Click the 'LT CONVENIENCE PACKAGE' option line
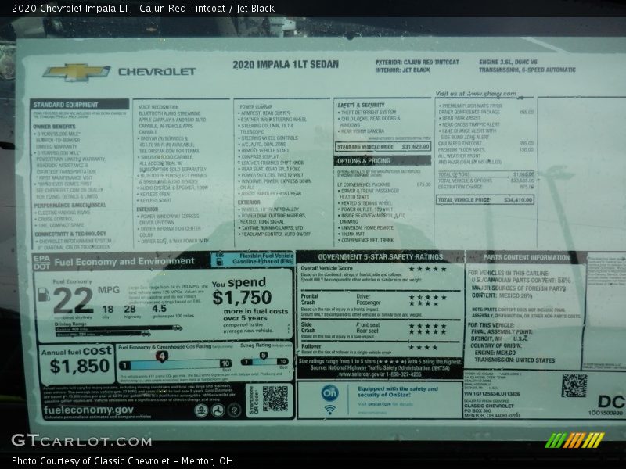 [x=383, y=184]
